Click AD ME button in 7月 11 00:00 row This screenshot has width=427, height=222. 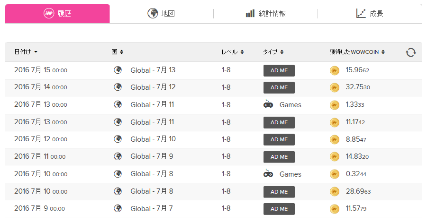(279, 157)
